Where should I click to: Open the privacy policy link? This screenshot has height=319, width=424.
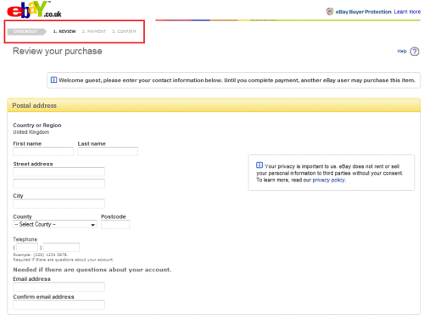coord(328,180)
